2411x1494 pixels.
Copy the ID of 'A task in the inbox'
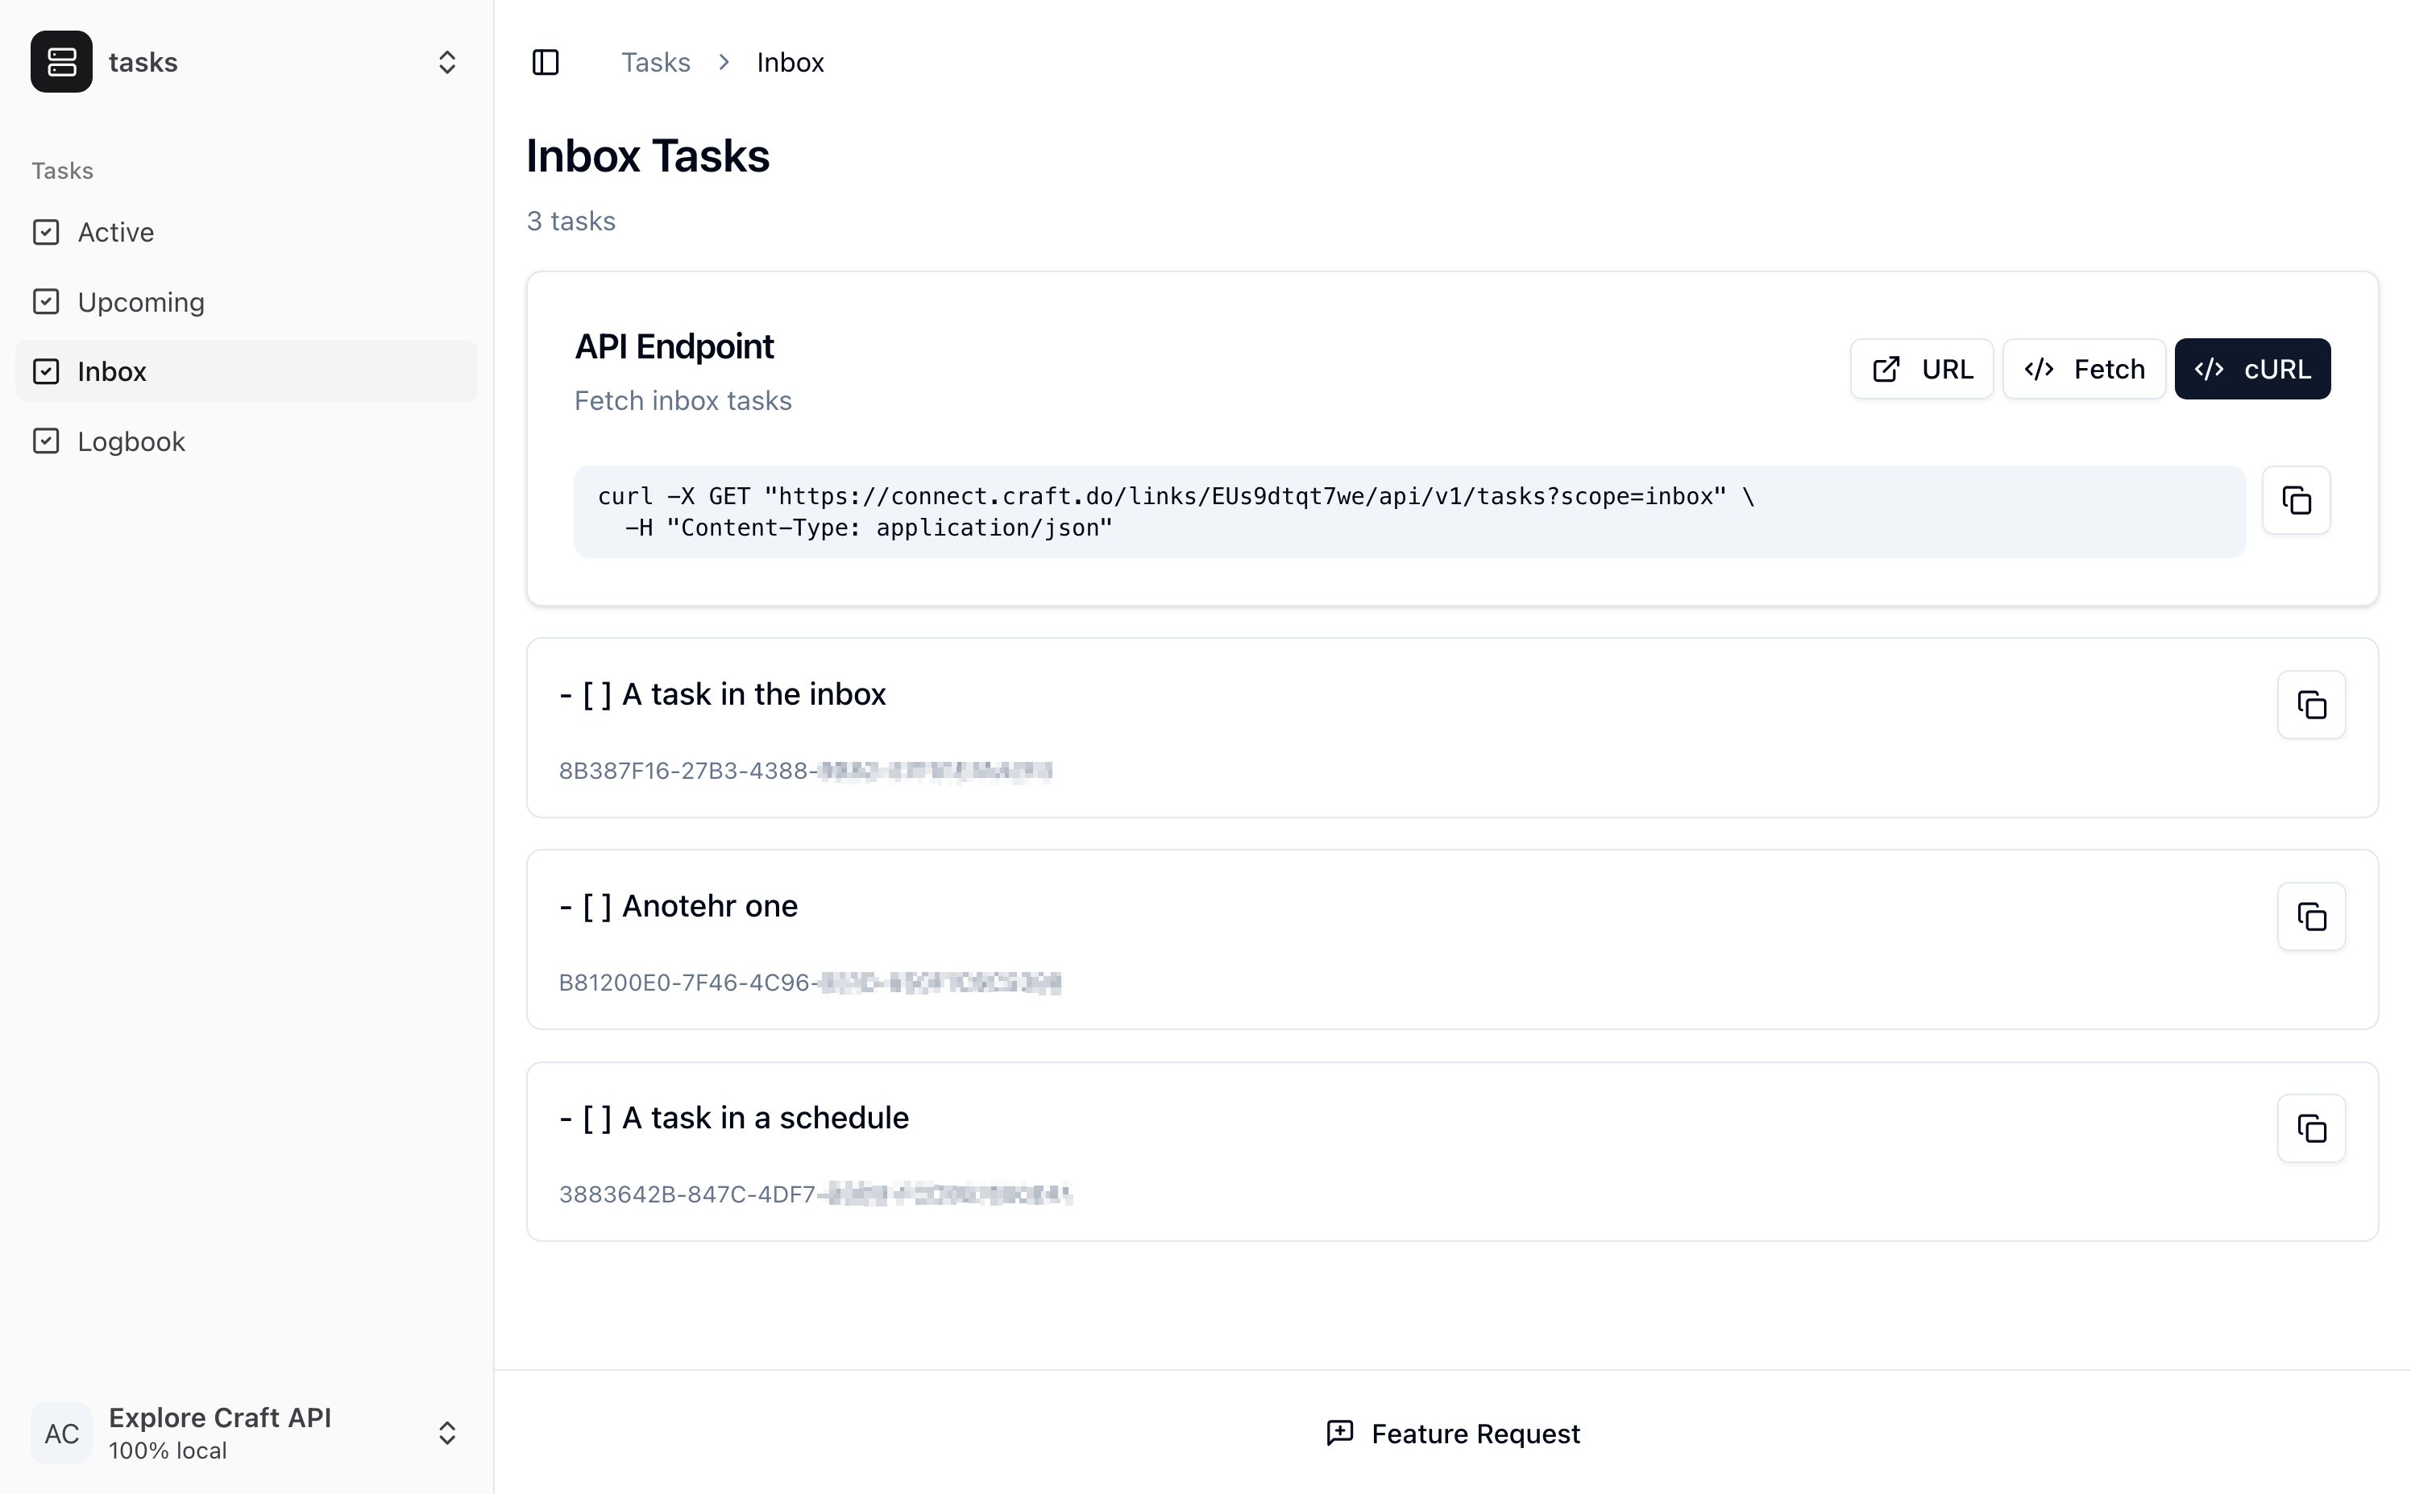click(2311, 705)
